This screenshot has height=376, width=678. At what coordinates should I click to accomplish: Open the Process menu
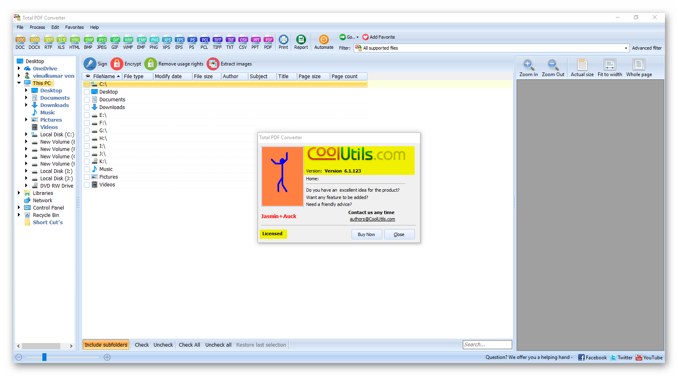point(37,27)
